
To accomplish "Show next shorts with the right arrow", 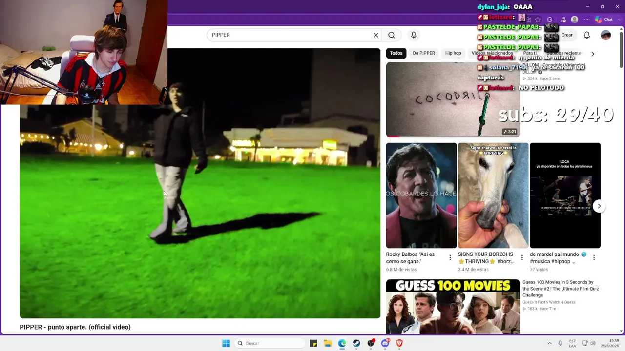I will [x=599, y=206].
